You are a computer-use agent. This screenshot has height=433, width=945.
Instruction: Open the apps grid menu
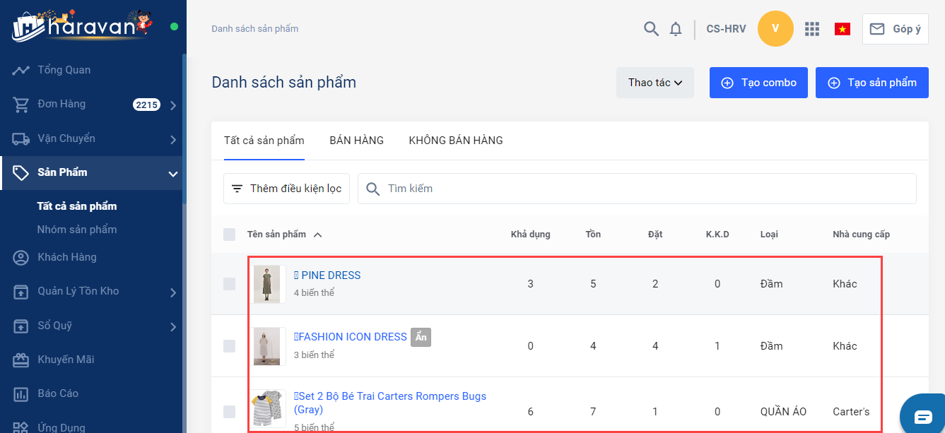[x=812, y=29]
